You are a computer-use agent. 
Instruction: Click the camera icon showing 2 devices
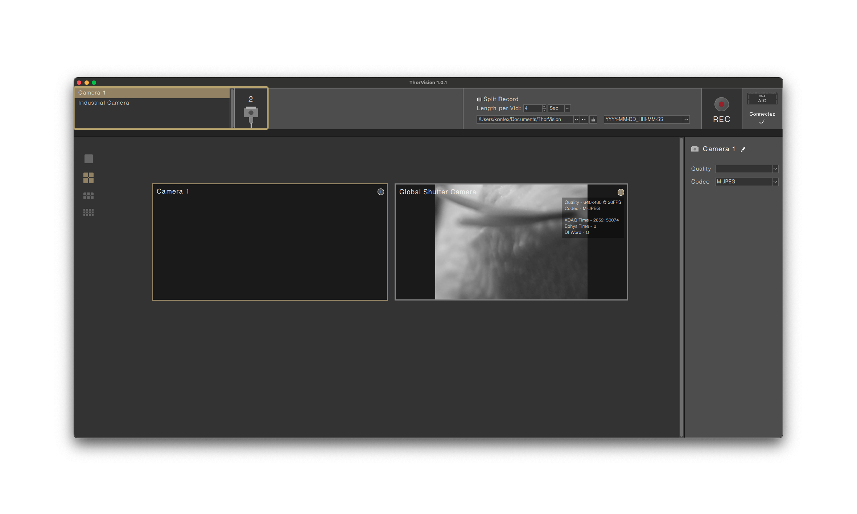coord(251,108)
